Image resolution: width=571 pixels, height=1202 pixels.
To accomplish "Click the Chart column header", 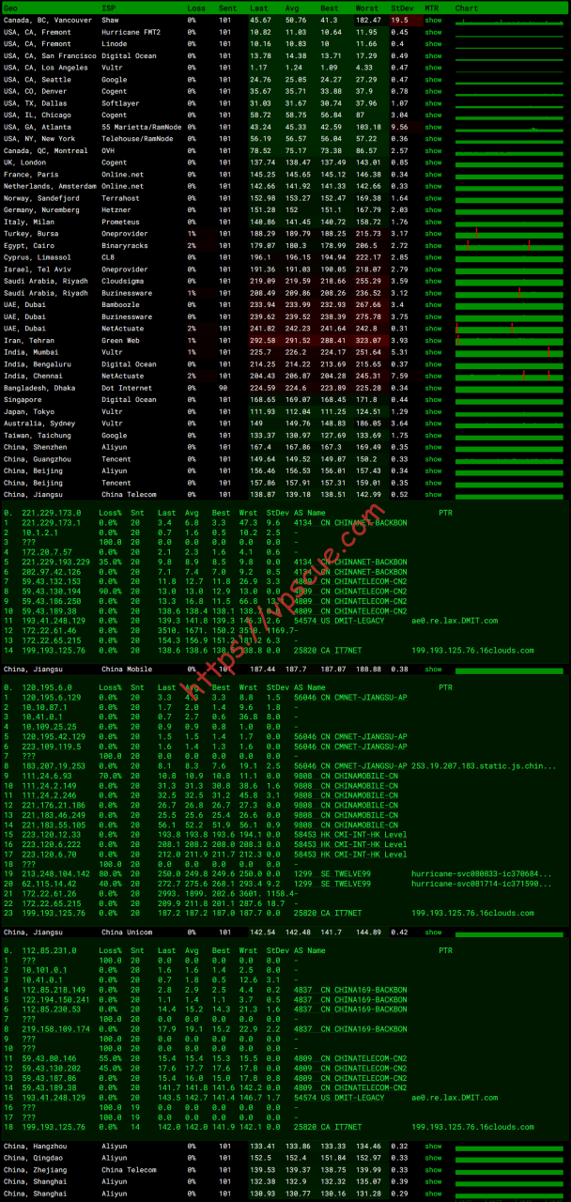I will pos(466,8).
